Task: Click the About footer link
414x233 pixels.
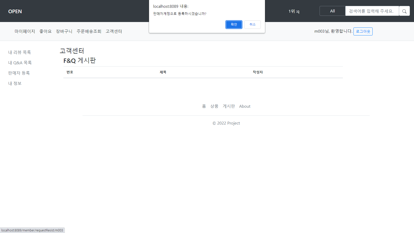Action: (245, 106)
